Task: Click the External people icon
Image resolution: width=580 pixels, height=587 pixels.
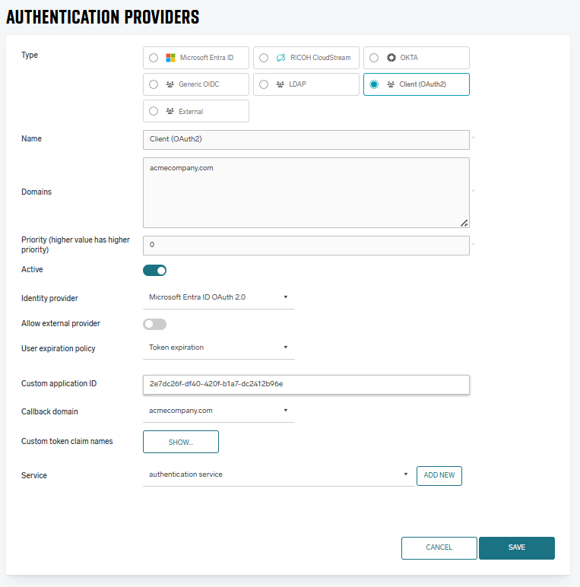Action: coord(170,111)
